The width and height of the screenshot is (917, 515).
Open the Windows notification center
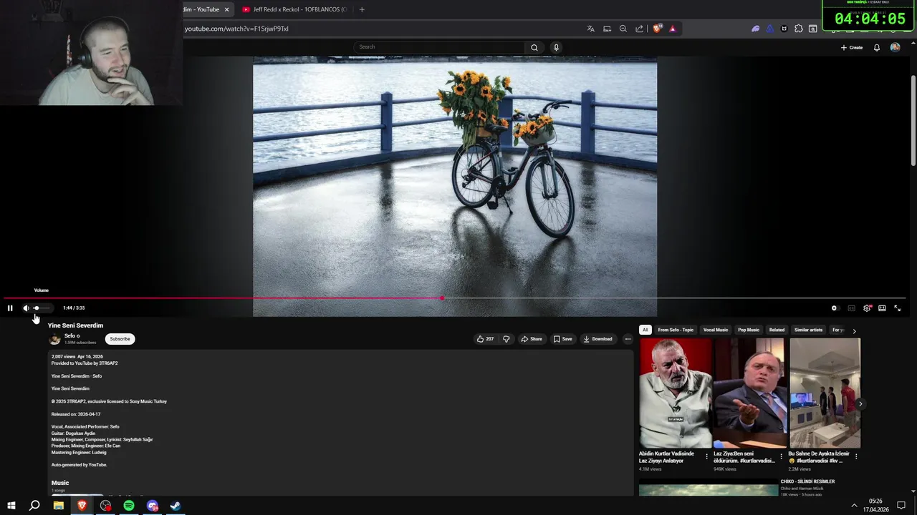(x=901, y=506)
